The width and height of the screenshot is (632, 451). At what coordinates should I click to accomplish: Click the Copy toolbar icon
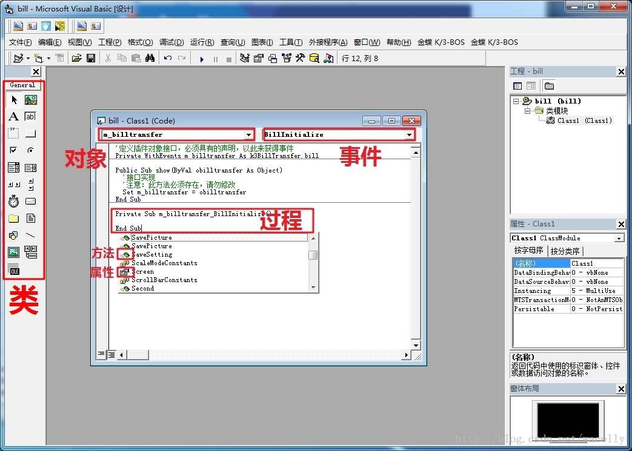[x=122, y=58]
